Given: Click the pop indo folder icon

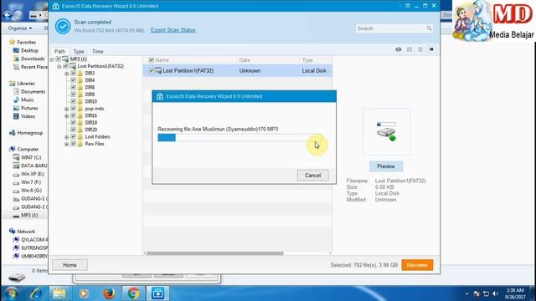Looking at the screenshot, I should 80,109.
